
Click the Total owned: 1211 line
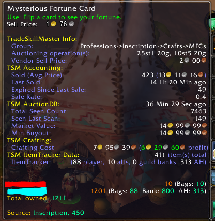pos(36,198)
